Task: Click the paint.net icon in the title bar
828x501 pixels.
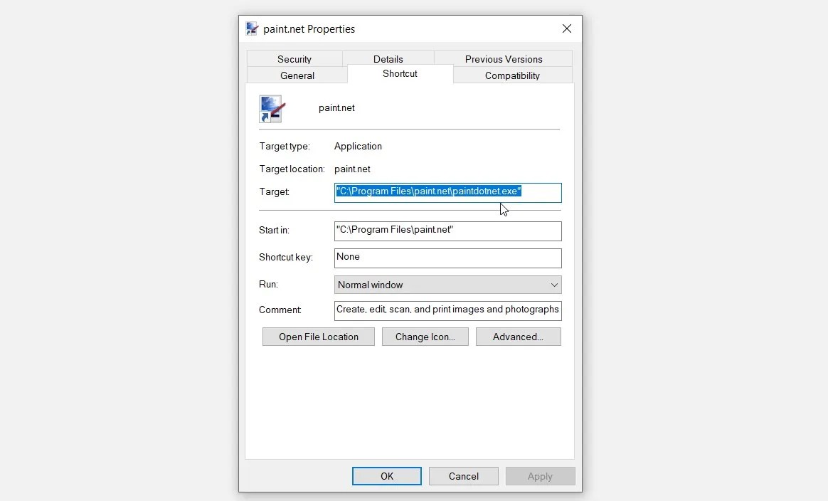Action: pyautogui.click(x=252, y=28)
